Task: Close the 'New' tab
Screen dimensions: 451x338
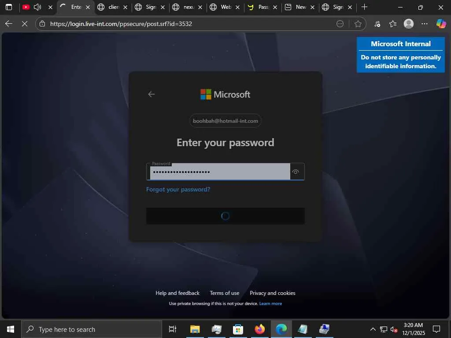Action: 312,7
